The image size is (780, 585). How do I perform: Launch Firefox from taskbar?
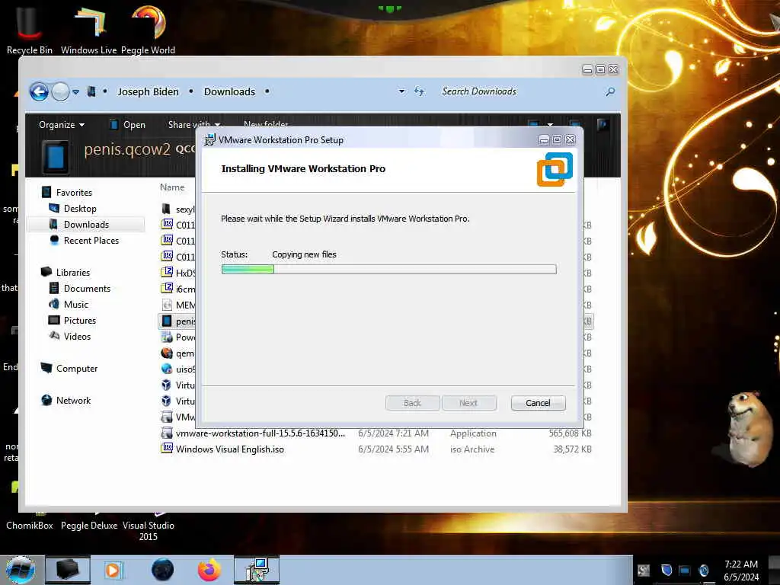[x=209, y=570]
